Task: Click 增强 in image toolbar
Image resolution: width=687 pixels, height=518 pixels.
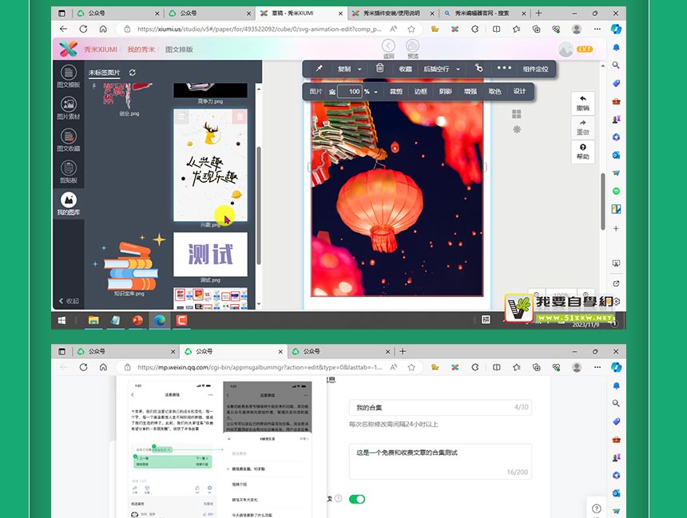Action: (x=471, y=92)
